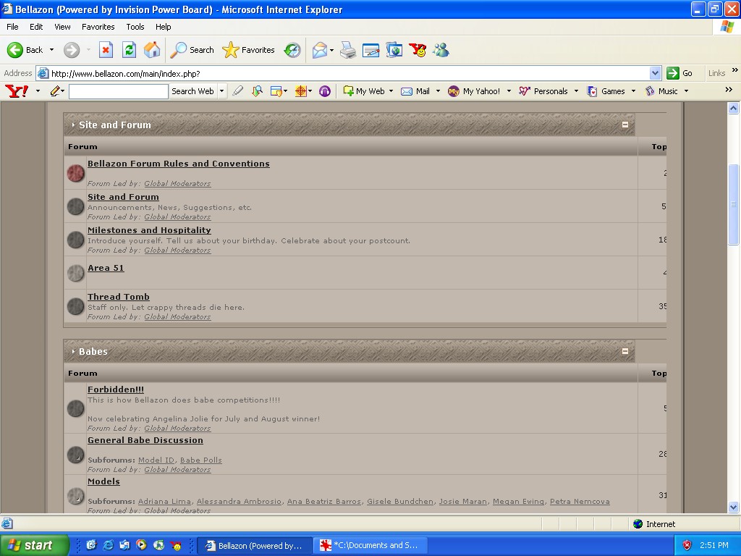Open the Back button history dropdown
The image size is (741, 556).
coord(51,50)
